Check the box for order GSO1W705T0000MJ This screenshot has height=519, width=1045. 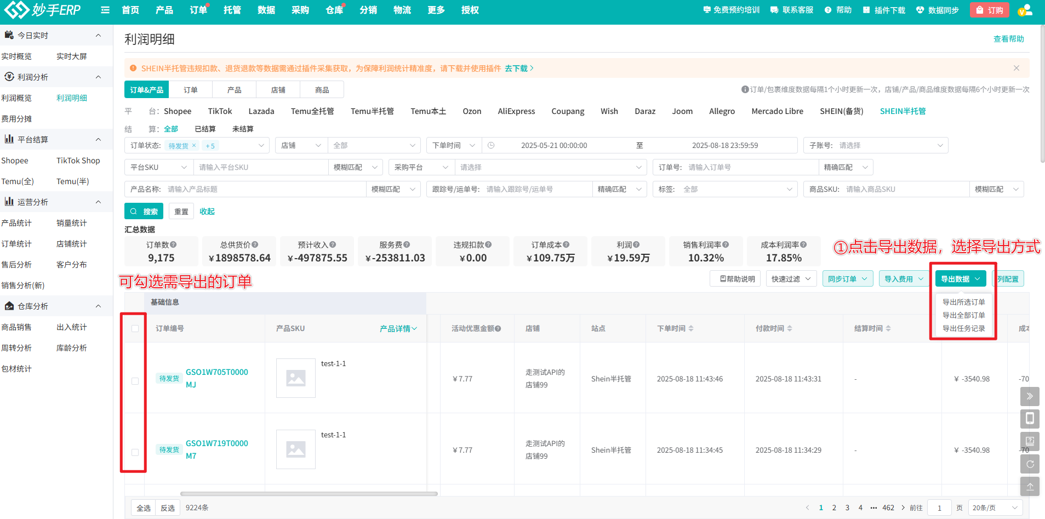click(x=135, y=381)
